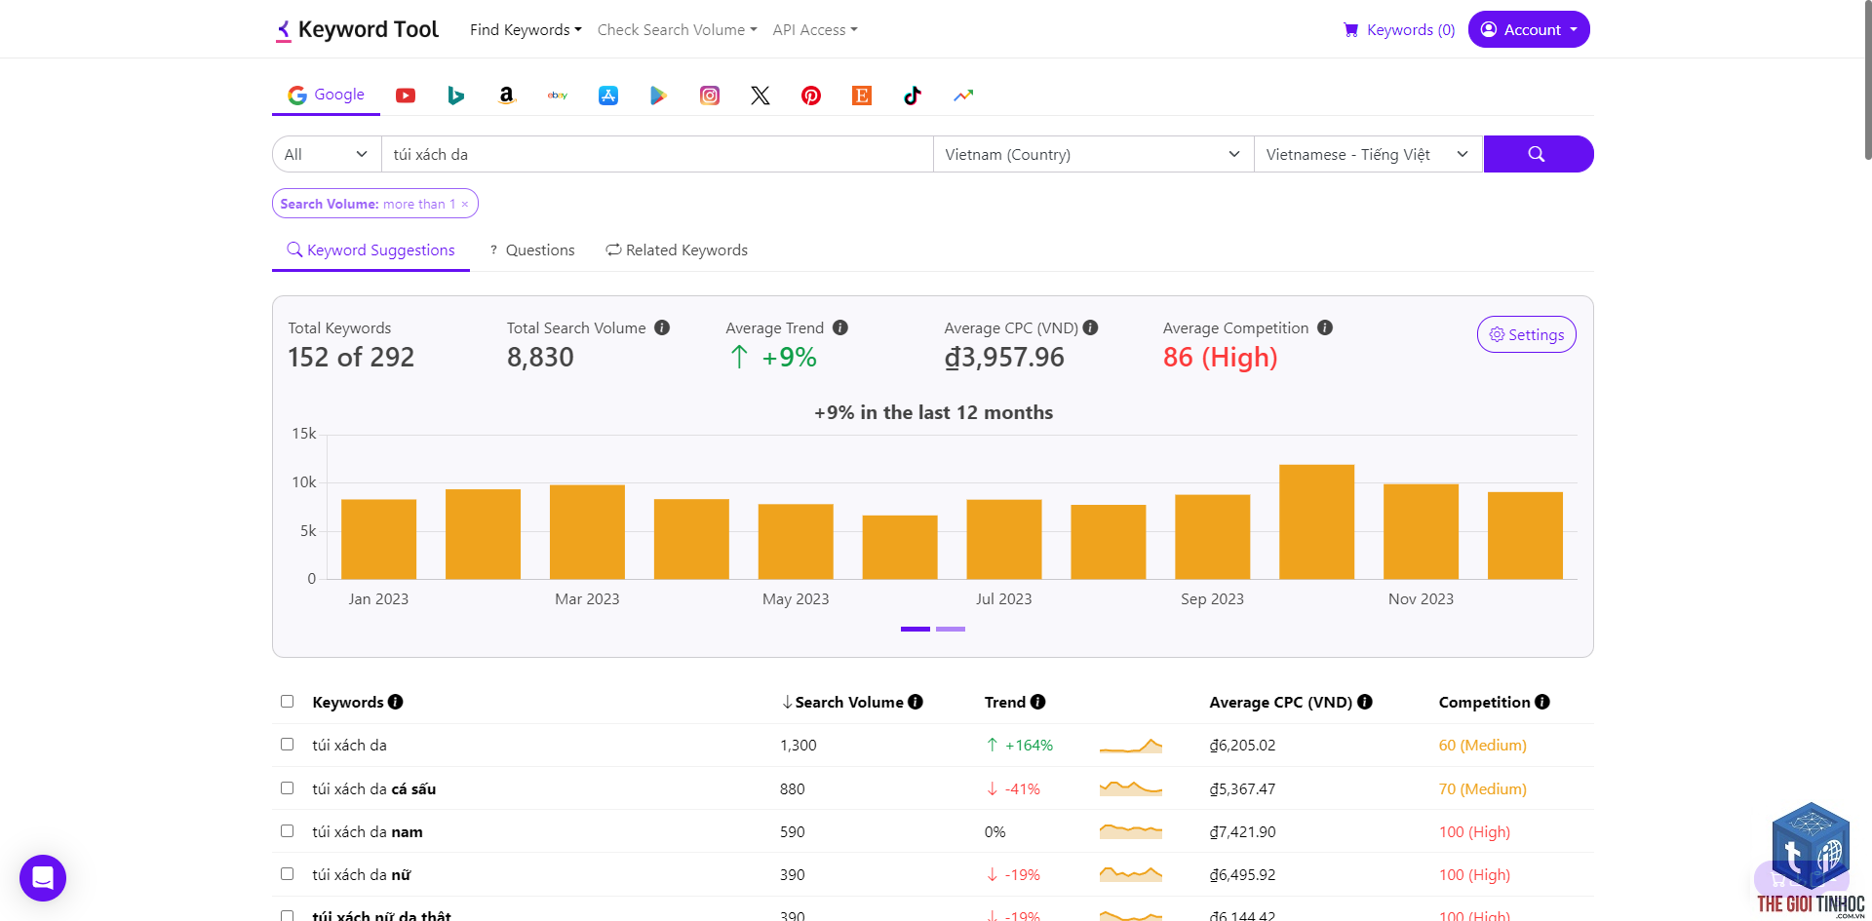Switch to the Keyword Suggestions tab
Image resolution: width=1872 pixels, height=921 pixels.
coord(370,250)
